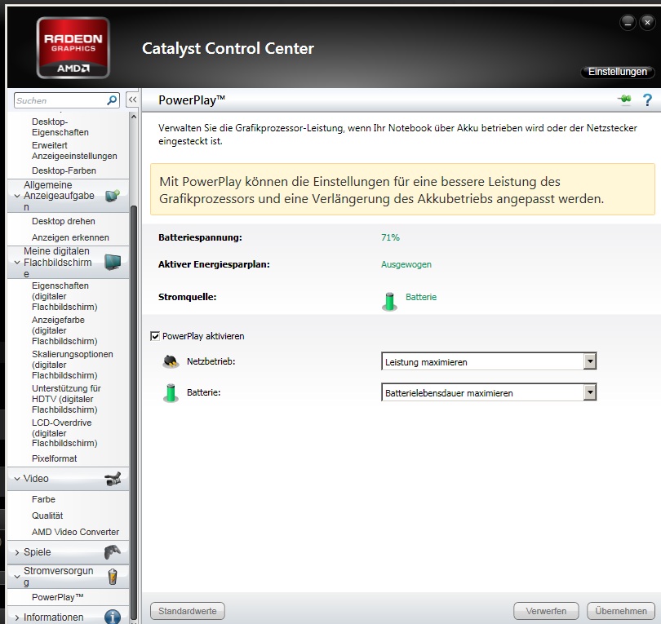Image resolution: width=661 pixels, height=624 pixels.
Task: Click the Verwerfen button
Action: pos(546,611)
